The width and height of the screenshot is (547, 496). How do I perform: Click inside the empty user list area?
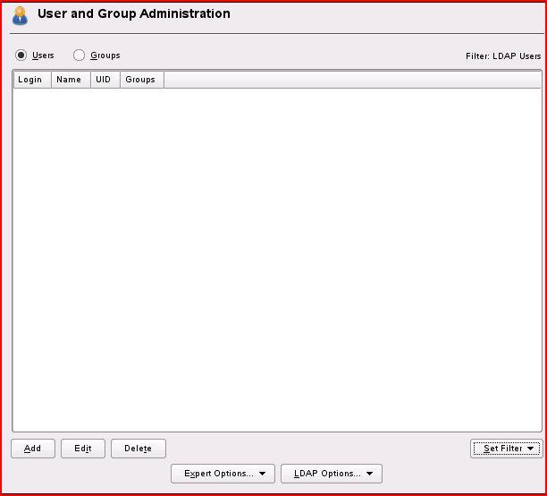[x=277, y=260]
